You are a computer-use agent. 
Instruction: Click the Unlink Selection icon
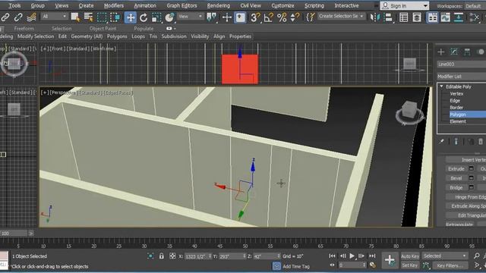click(x=18, y=17)
